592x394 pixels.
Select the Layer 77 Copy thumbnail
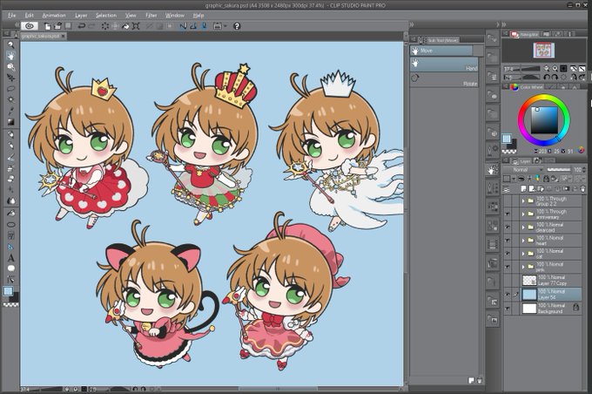point(529,280)
